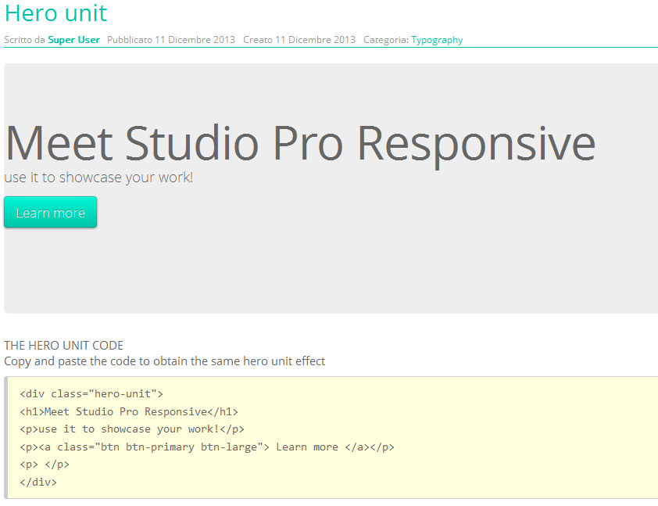Click the Meet Studio Pro Responsive heading

(x=300, y=143)
